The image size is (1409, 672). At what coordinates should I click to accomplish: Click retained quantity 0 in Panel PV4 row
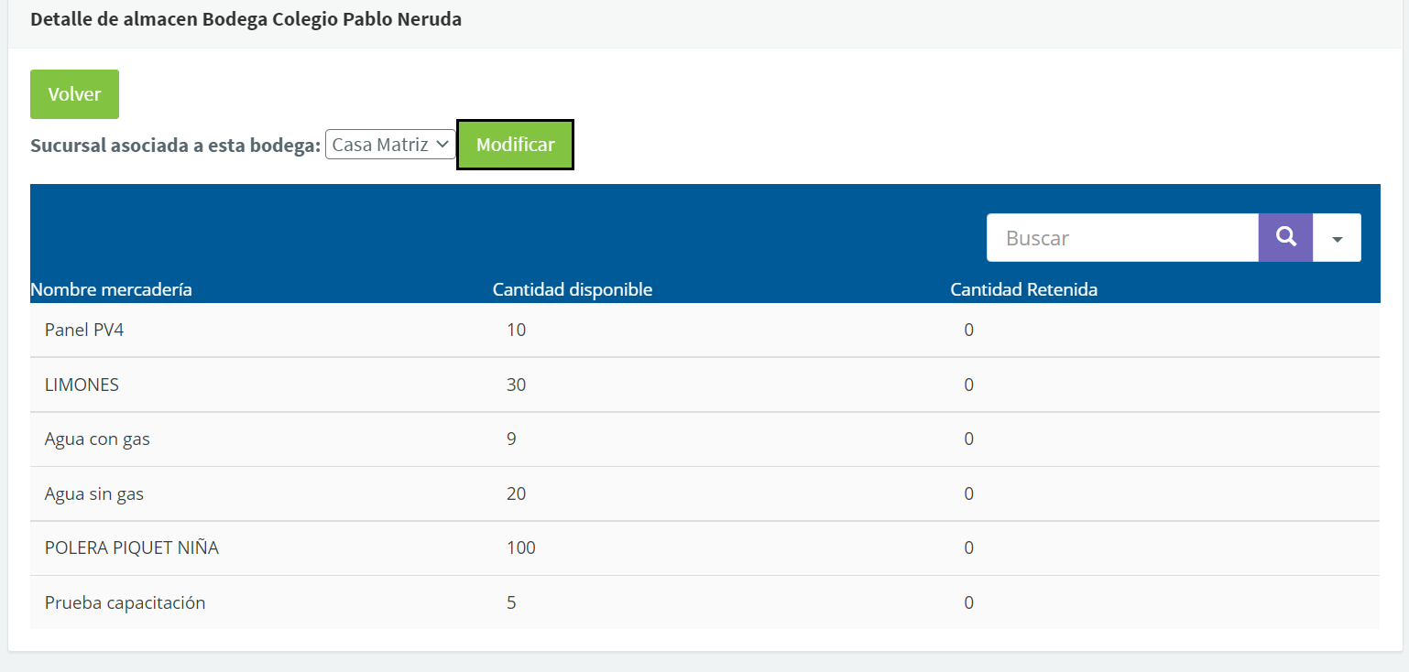(x=968, y=330)
